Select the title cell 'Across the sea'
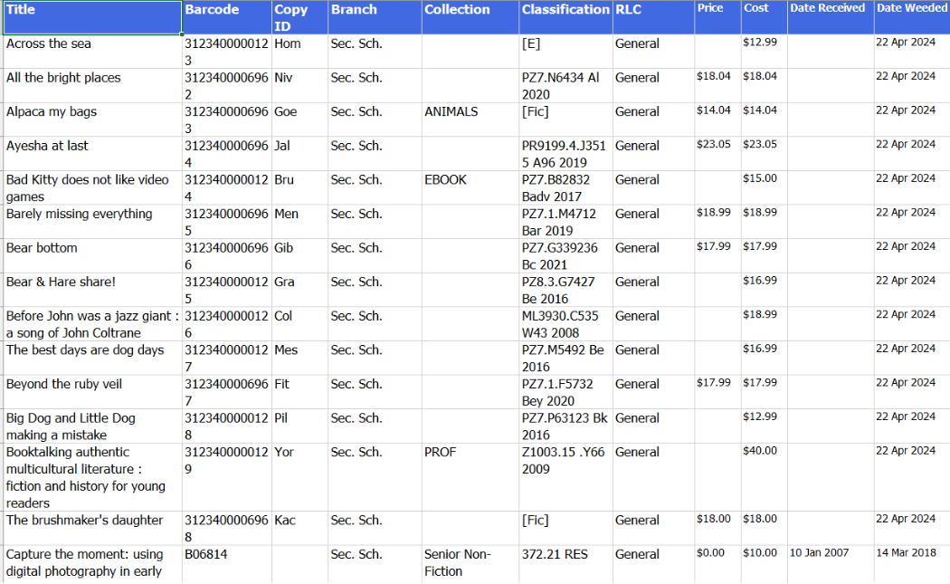This screenshot has width=950, height=584. pos(92,52)
